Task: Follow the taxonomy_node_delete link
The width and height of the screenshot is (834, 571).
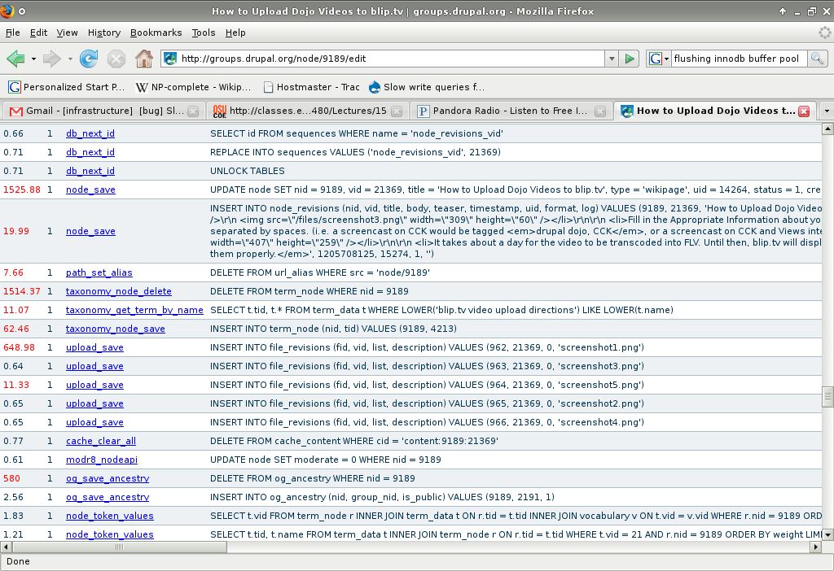Action: tap(119, 291)
